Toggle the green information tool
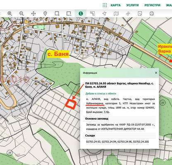Image resolution: width=172 pixels, height=165 pixels. [81, 14]
